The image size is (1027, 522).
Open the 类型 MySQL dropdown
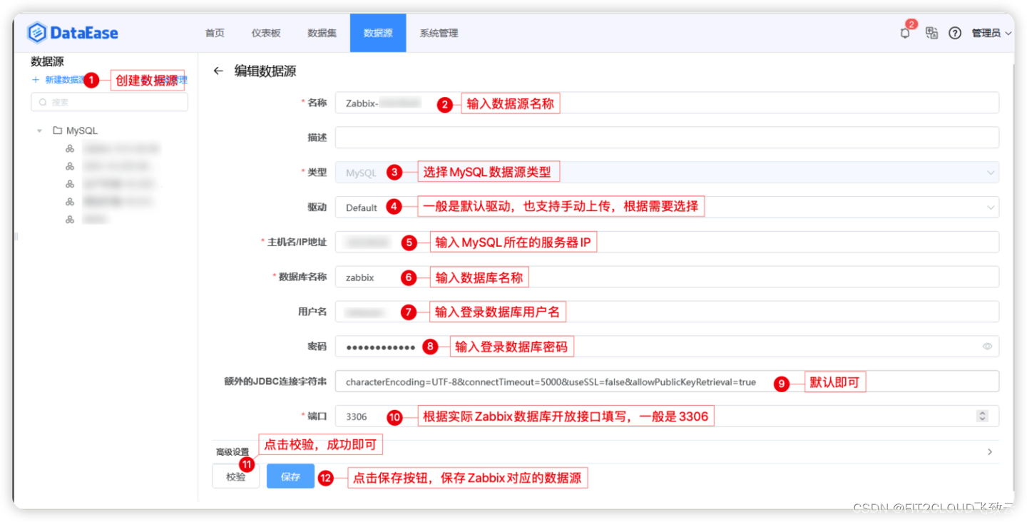click(x=667, y=173)
